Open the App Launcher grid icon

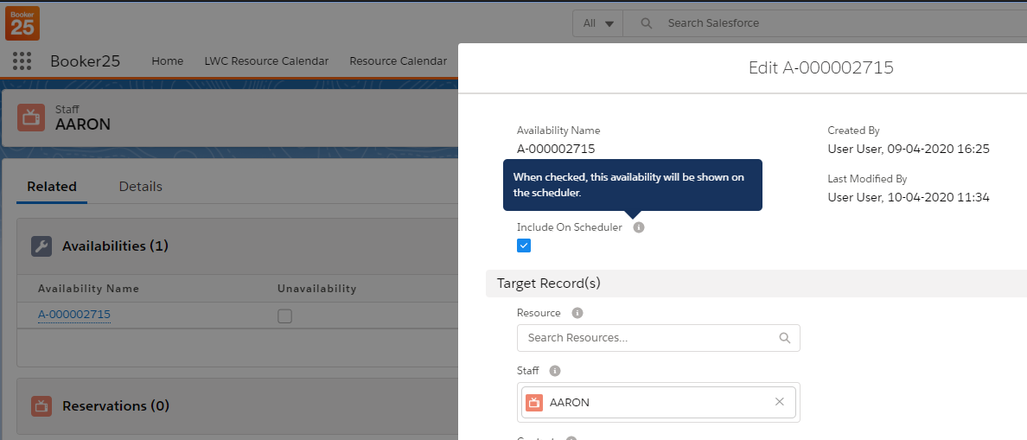22,61
